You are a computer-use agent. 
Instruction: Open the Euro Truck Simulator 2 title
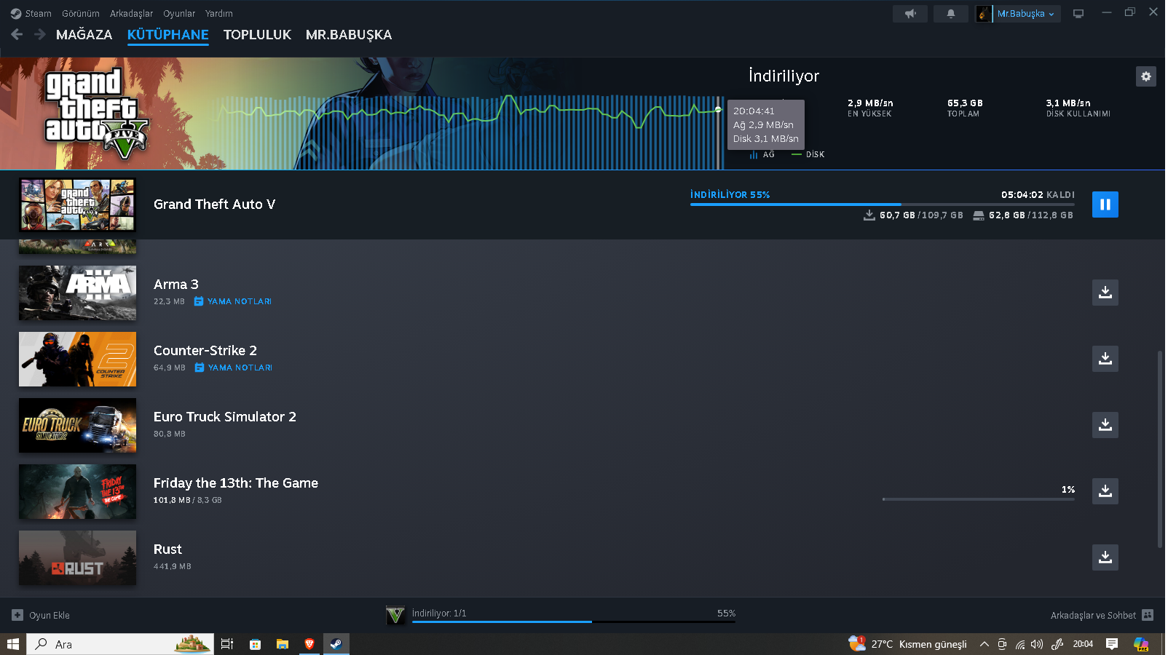[225, 417]
